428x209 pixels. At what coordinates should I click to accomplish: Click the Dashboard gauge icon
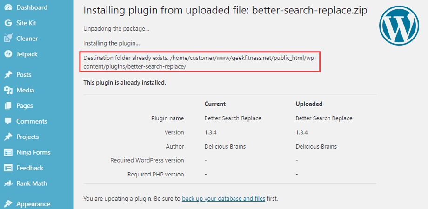point(8,7)
